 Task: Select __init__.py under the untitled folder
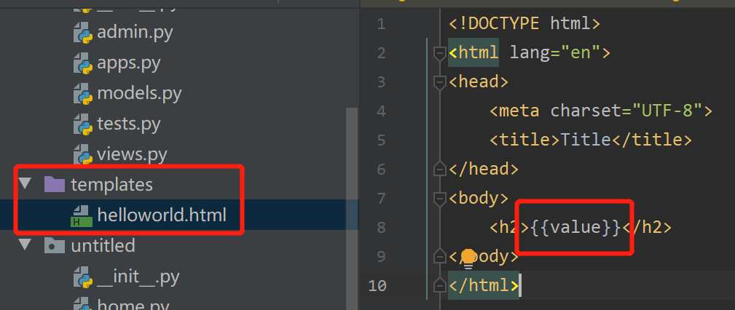pos(138,277)
